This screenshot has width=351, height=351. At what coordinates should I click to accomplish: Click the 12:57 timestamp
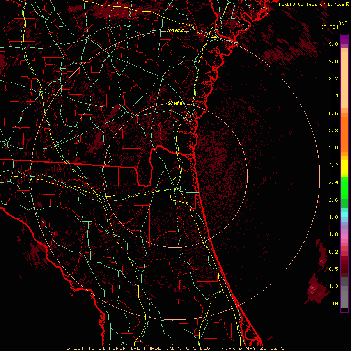point(279,348)
